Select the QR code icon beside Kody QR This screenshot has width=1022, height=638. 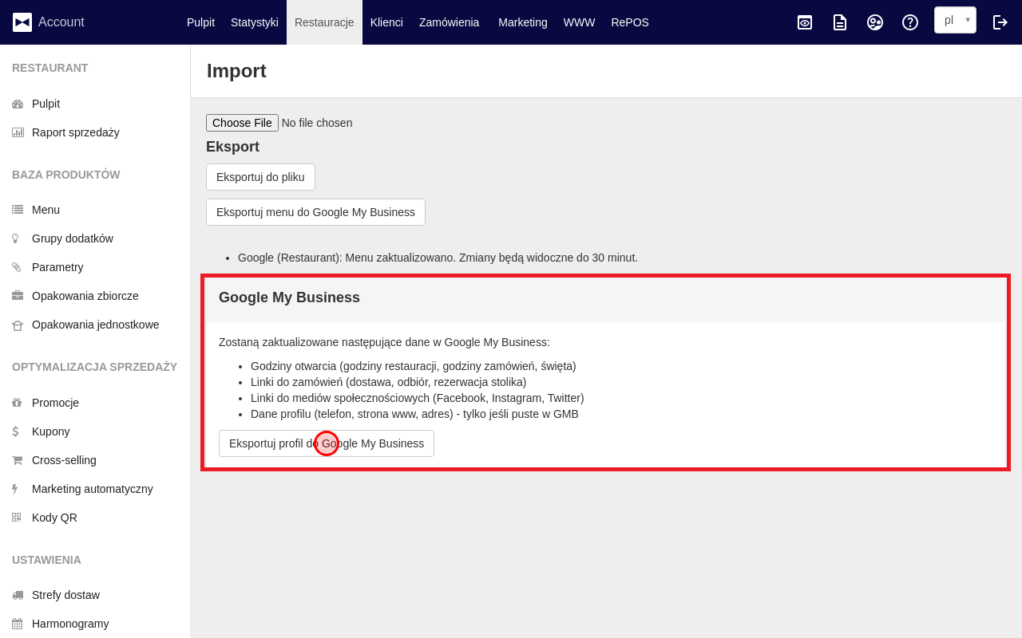coord(17,517)
